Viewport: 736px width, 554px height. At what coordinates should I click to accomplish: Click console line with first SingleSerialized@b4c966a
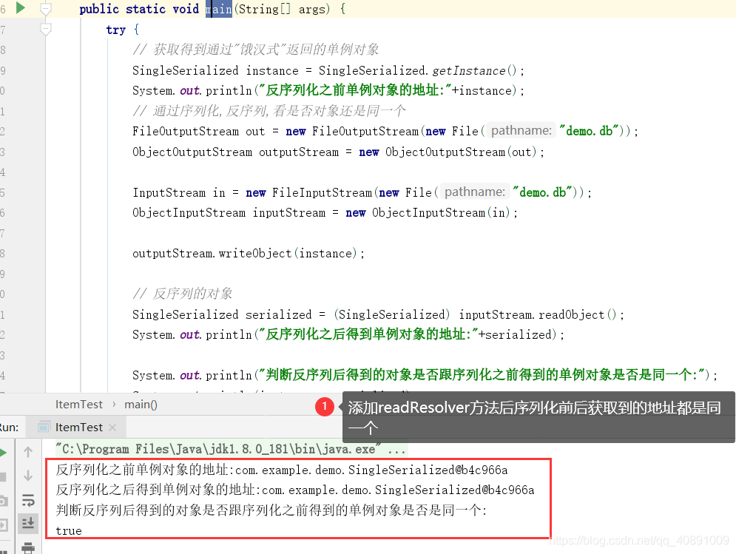[282, 470]
